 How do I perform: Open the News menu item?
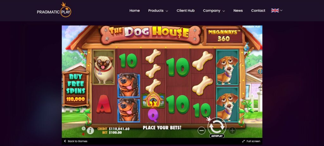click(238, 11)
